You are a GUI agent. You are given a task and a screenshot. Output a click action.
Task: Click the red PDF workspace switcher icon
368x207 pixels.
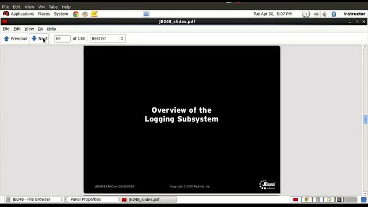(x=295, y=200)
